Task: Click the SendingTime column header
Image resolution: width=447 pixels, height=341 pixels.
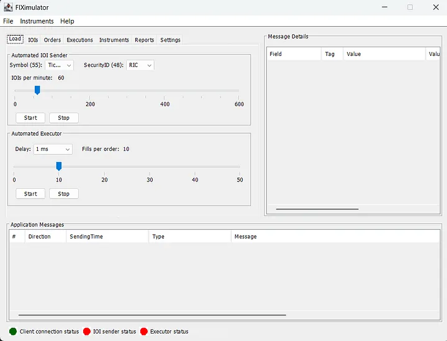Action: point(107,237)
